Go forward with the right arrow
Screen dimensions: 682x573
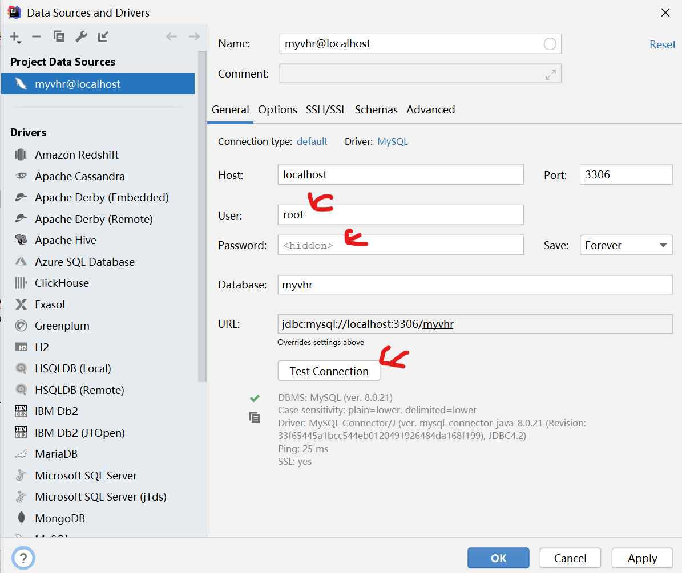pyautogui.click(x=194, y=36)
